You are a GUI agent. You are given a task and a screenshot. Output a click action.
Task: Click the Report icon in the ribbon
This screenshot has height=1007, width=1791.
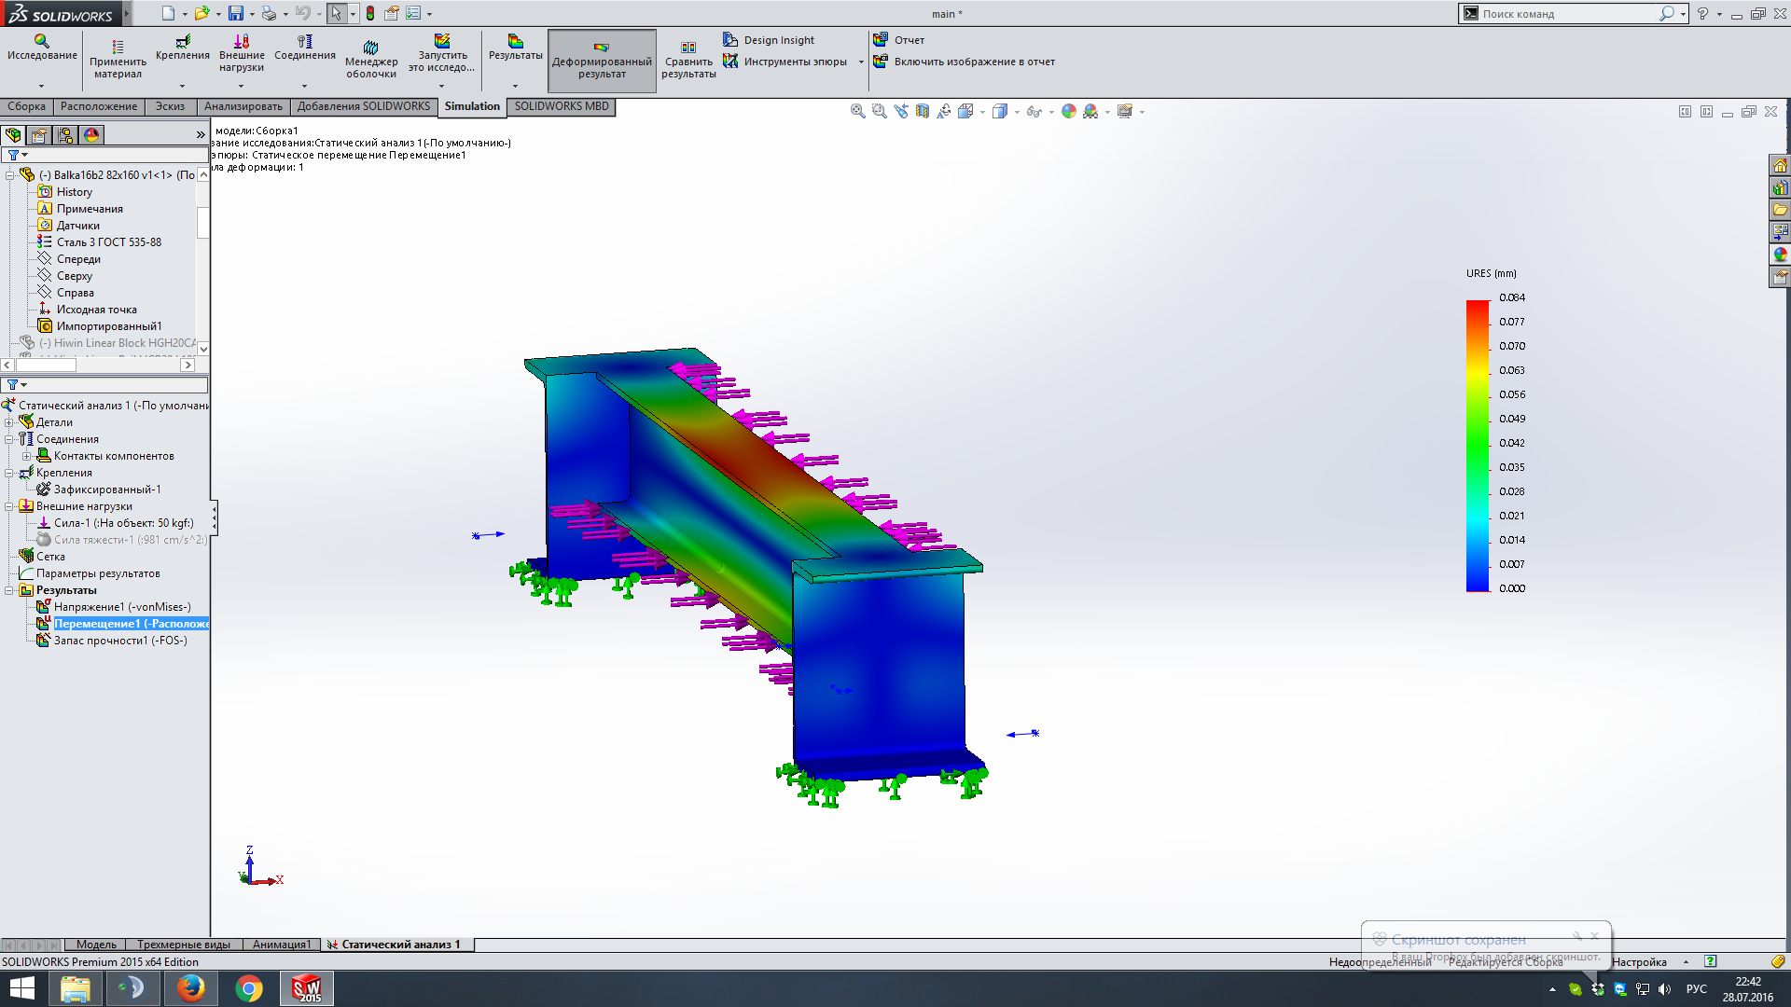click(x=881, y=40)
